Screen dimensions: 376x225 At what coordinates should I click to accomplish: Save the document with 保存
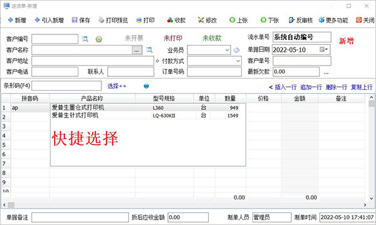pyautogui.click(x=81, y=21)
